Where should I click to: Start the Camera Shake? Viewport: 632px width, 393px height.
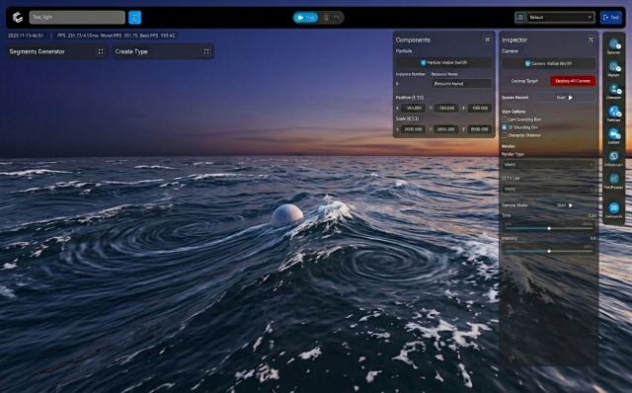[x=565, y=205]
